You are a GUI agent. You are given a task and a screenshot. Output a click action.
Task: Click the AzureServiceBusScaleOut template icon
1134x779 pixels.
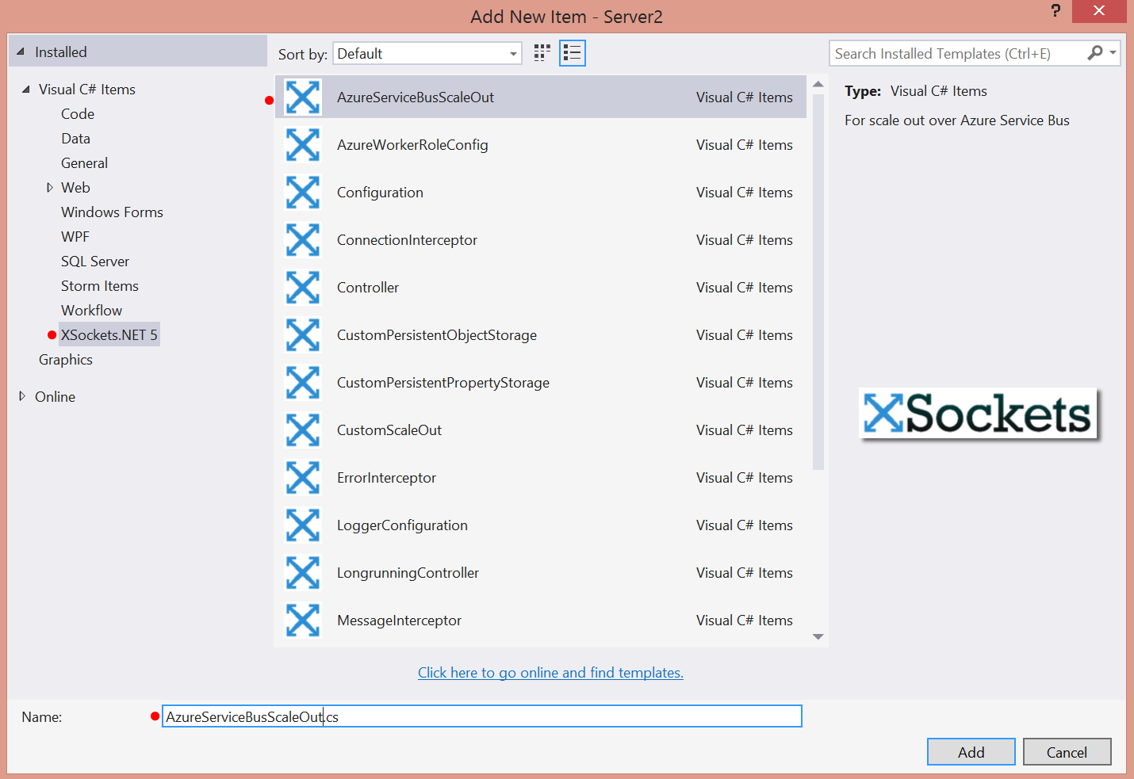[x=303, y=97]
